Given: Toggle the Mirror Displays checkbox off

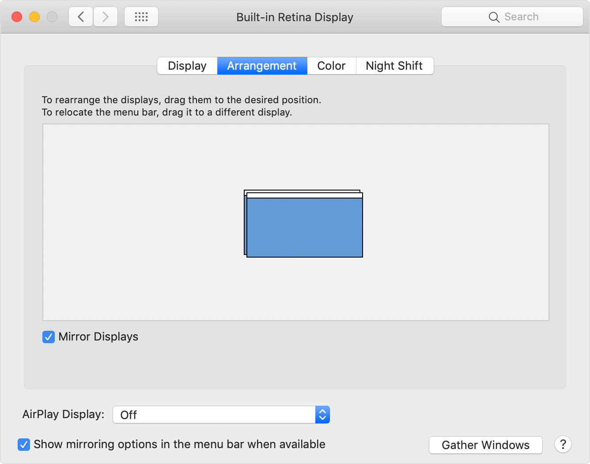Looking at the screenshot, I should [x=49, y=337].
